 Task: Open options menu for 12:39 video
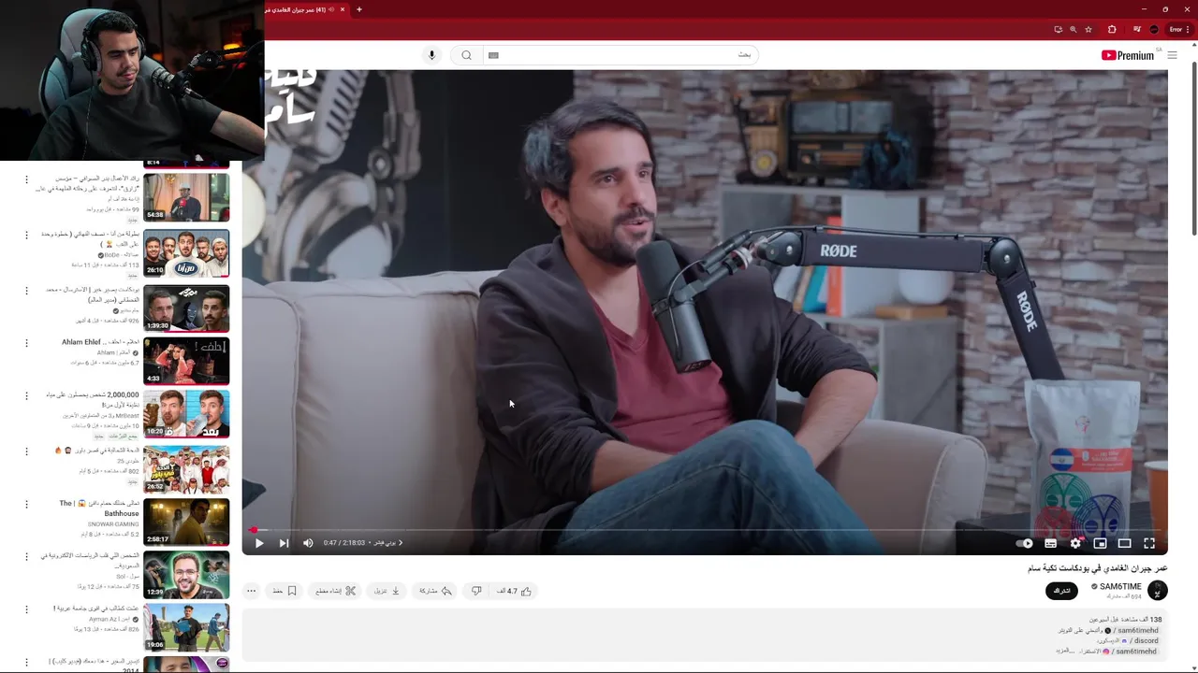pos(26,557)
